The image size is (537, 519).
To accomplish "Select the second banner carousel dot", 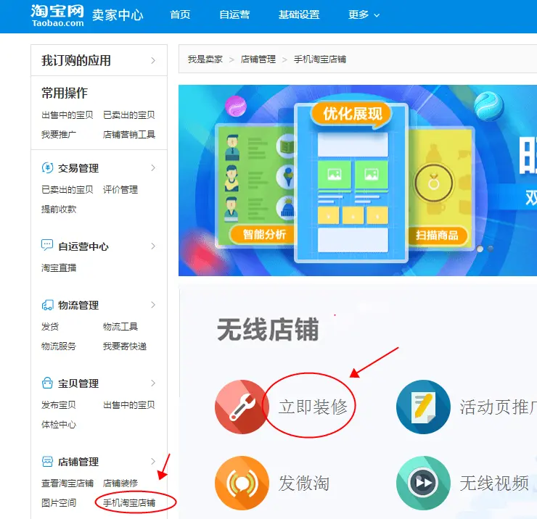I will pyautogui.click(x=491, y=249).
